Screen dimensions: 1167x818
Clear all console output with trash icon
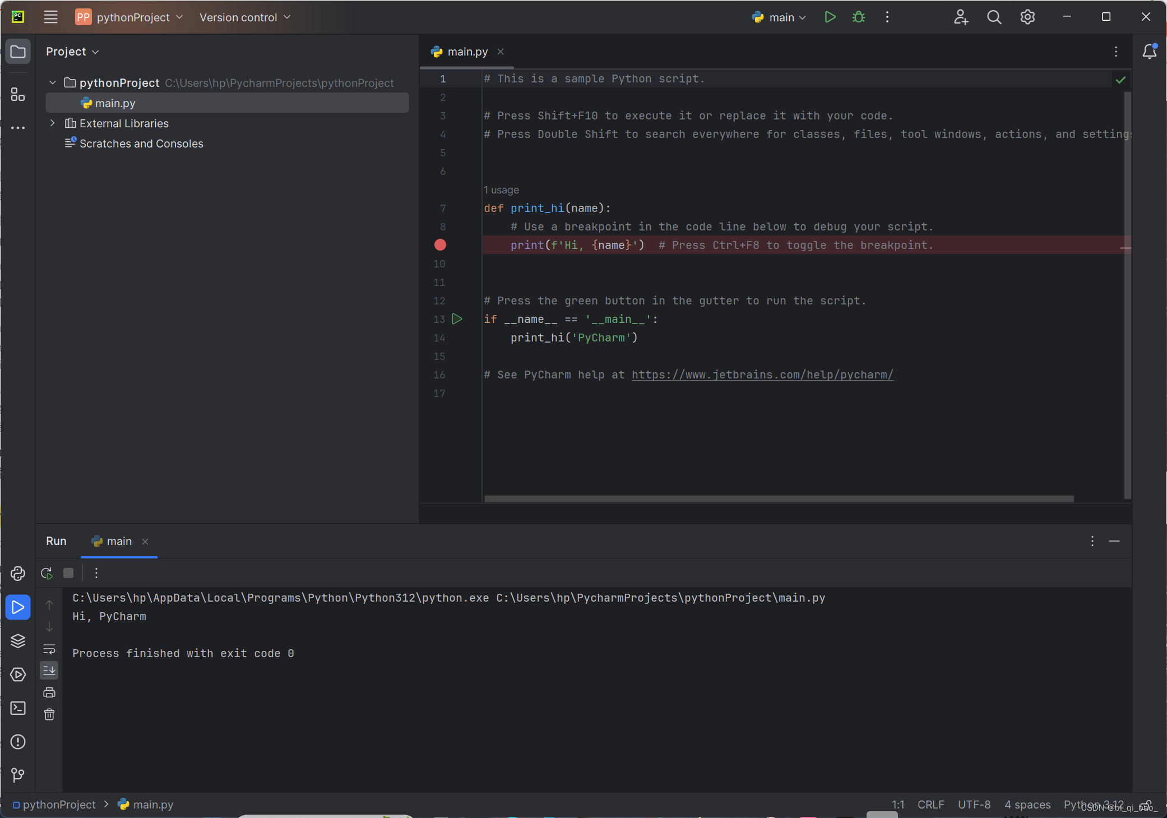click(49, 714)
